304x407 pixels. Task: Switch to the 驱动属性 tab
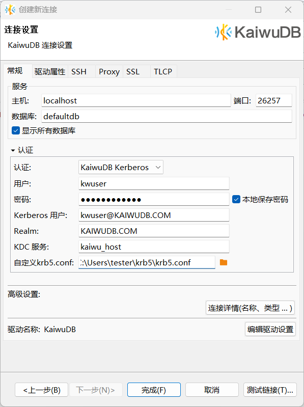tap(50, 72)
